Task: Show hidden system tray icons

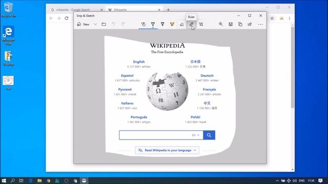Action: [x=277, y=180]
